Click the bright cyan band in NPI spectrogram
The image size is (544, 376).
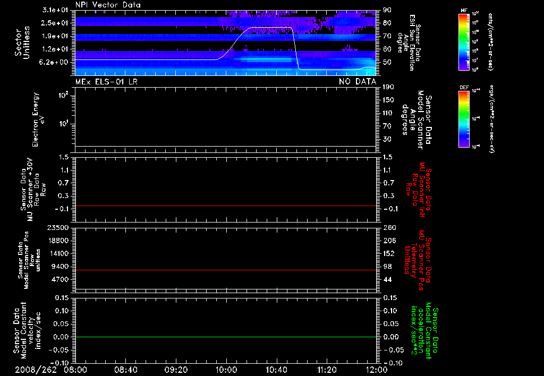pyautogui.click(x=267, y=59)
